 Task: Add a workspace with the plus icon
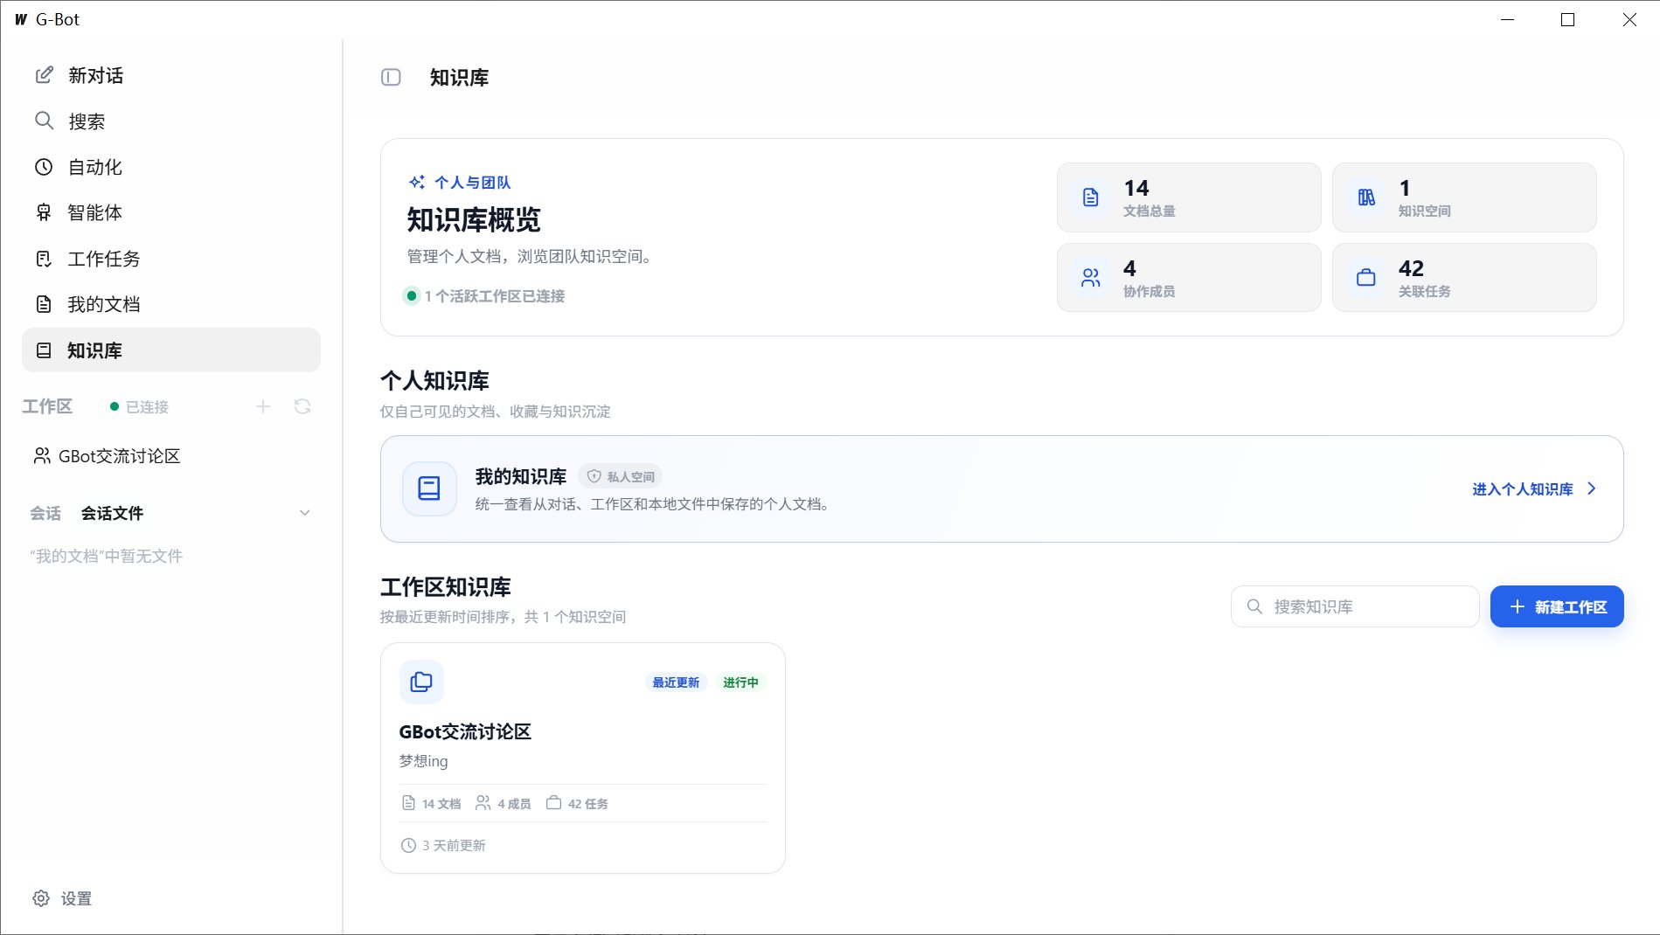tap(263, 406)
